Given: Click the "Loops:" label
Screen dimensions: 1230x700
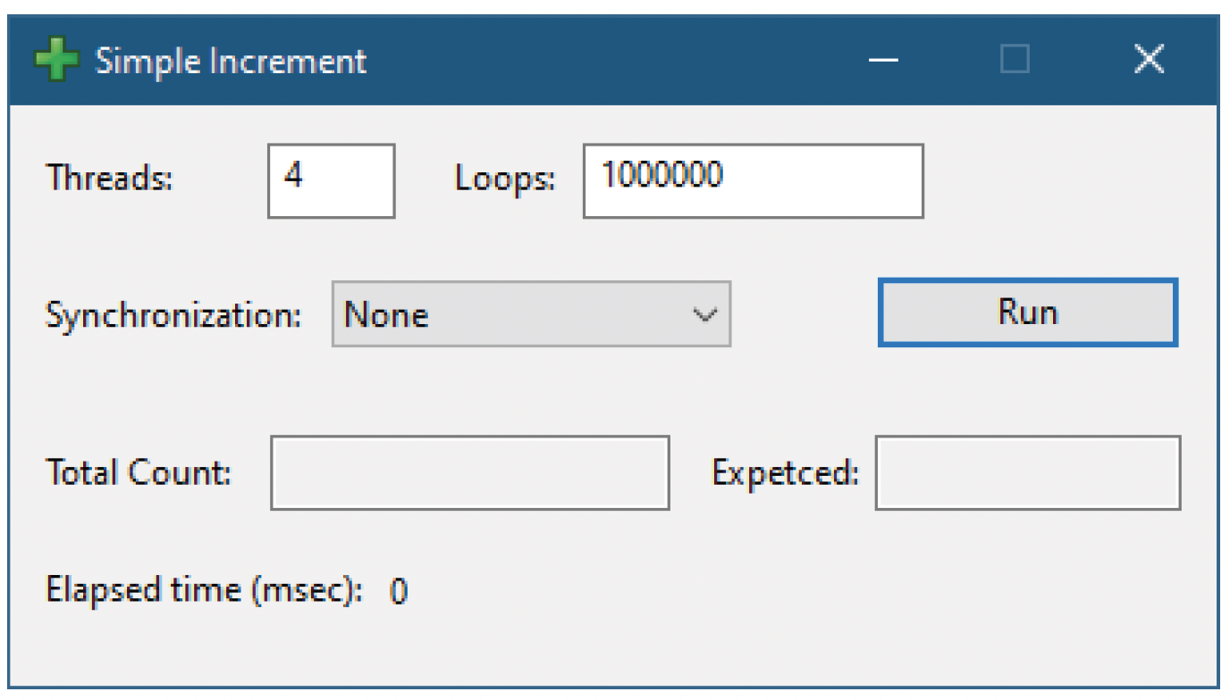Looking at the screenshot, I should click(x=505, y=179).
